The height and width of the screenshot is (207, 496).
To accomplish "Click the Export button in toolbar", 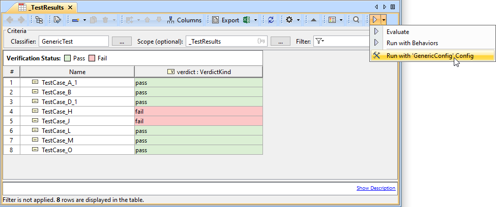I will (225, 20).
